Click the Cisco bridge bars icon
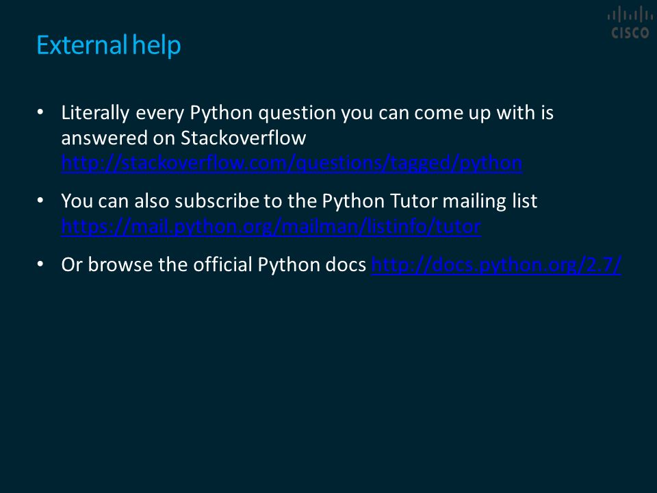 tap(630, 15)
